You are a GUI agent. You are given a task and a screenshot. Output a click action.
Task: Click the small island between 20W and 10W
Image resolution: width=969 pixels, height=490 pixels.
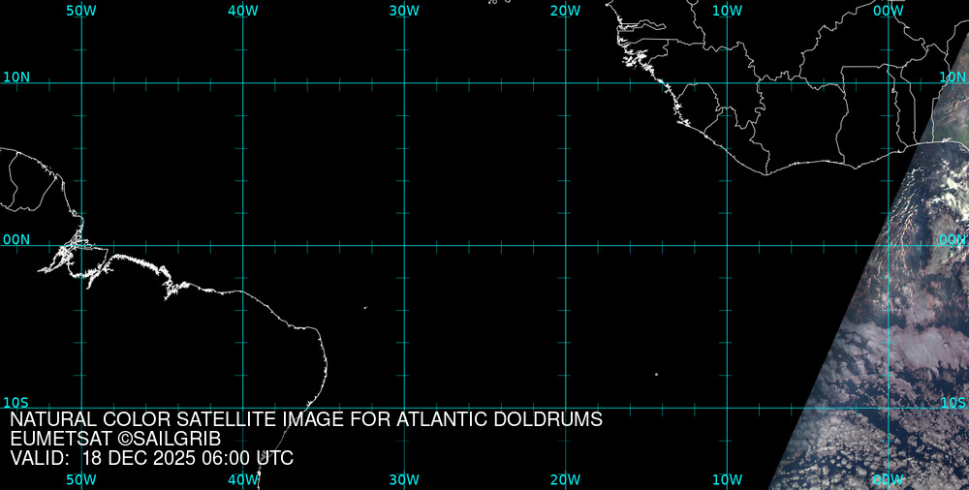(x=656, y=375)
